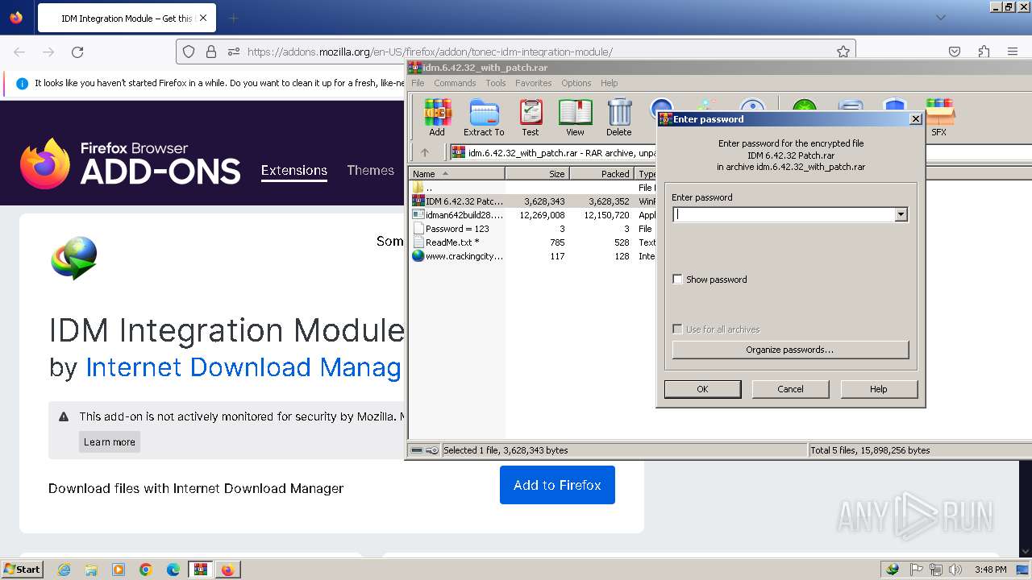Click Help in Enter password dialog
1032x580 pixels.
[879, 389]
